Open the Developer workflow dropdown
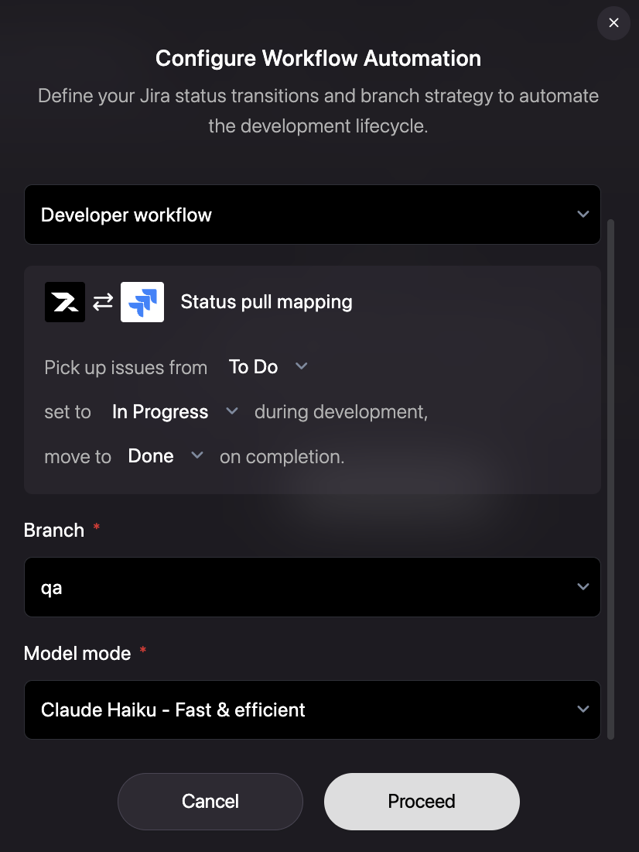This screenshot has height=852, width=639. click(313, 215)
